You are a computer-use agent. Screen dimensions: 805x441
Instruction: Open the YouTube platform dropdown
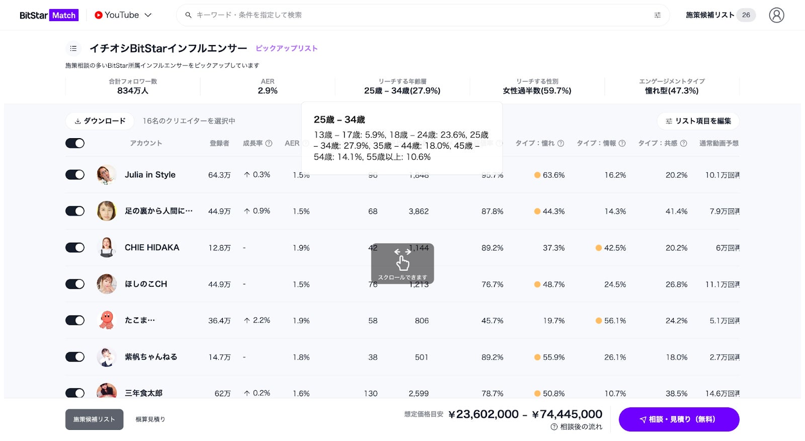[x=123, y=15]
